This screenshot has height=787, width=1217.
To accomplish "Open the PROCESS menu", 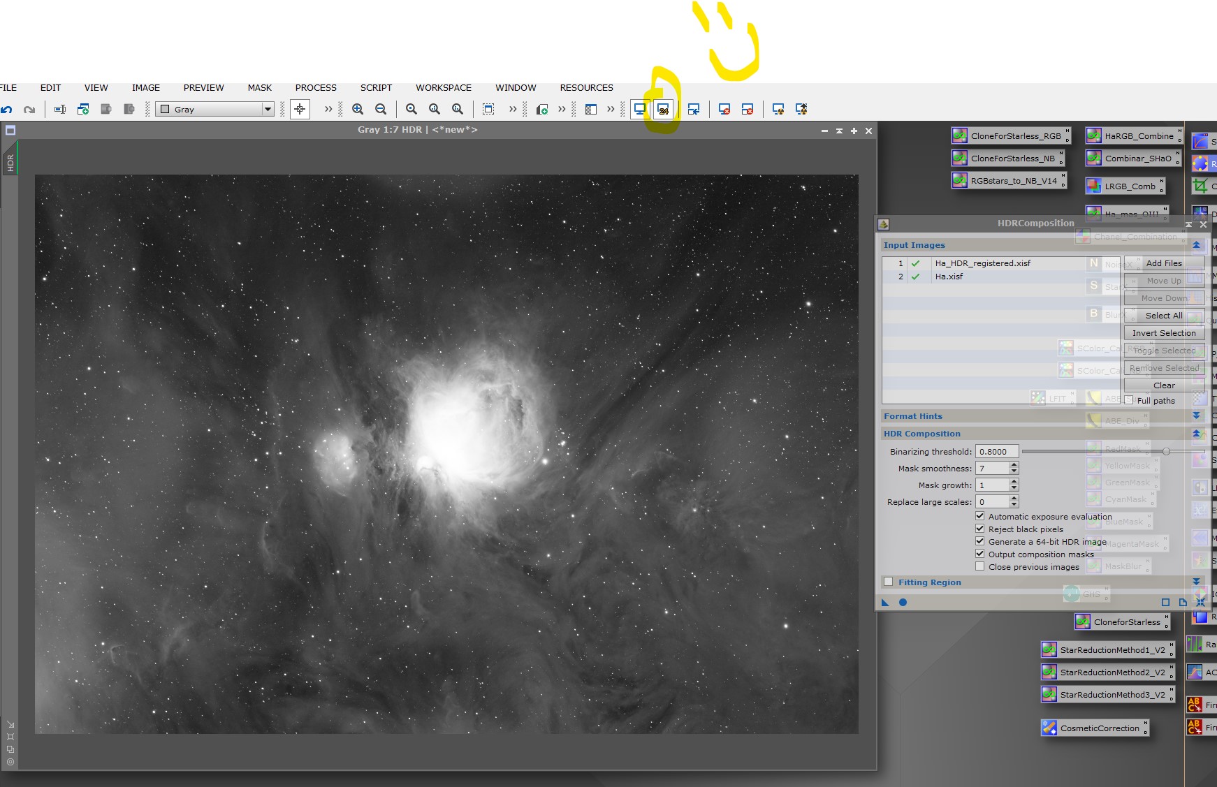I will click(316, 87).
